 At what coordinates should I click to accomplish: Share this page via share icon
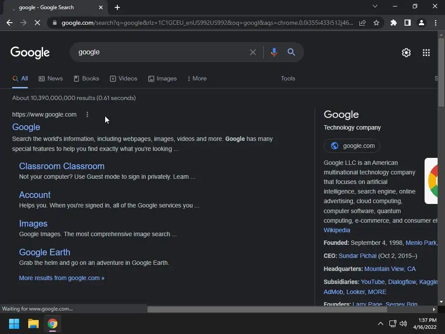click(x=362, y=23)
